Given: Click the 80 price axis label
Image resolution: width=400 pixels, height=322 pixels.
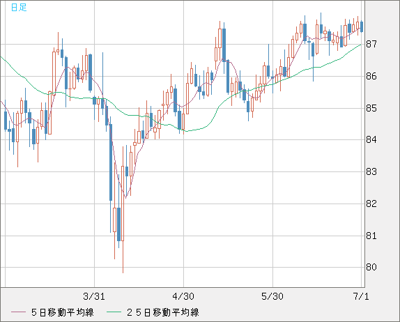Looking at the screenshot, I should 371,267.
